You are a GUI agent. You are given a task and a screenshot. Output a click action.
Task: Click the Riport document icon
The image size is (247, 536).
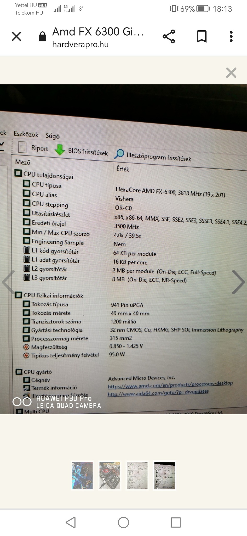pos(23,147)
